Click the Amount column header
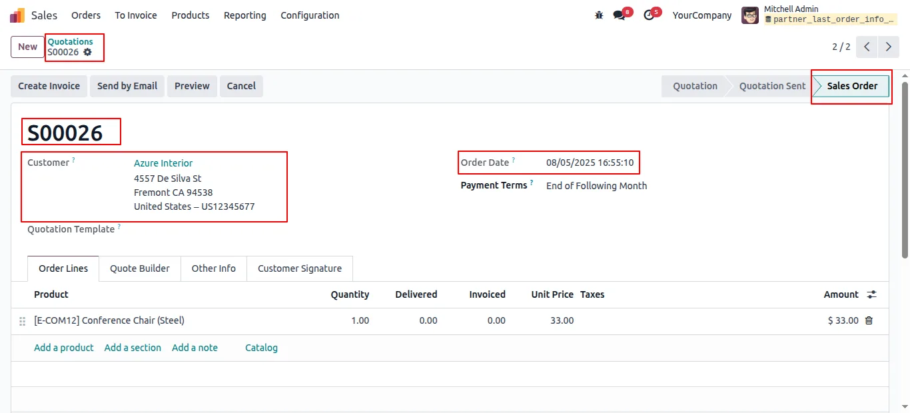The width and height of the screenshot is (910, 413). pos(841,294)
